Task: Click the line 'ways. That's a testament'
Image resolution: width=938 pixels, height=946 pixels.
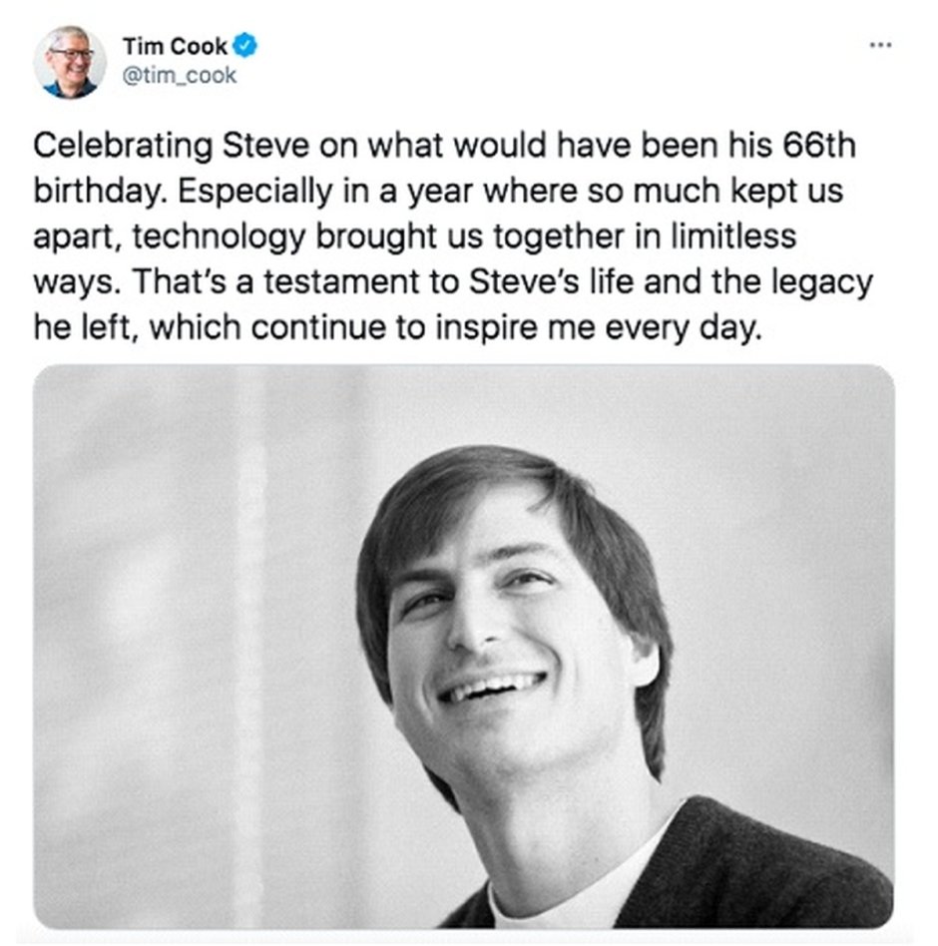Action: coord(453,281)
